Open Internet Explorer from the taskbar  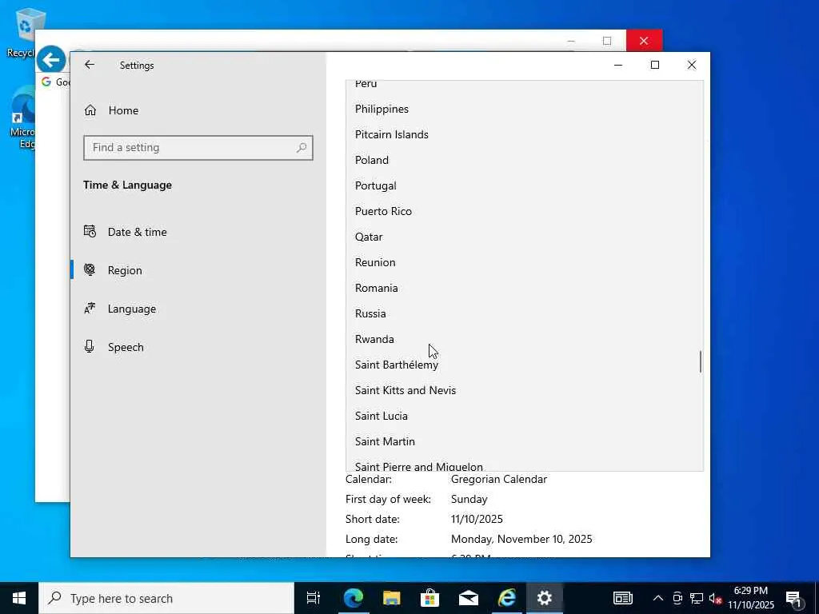506,598
